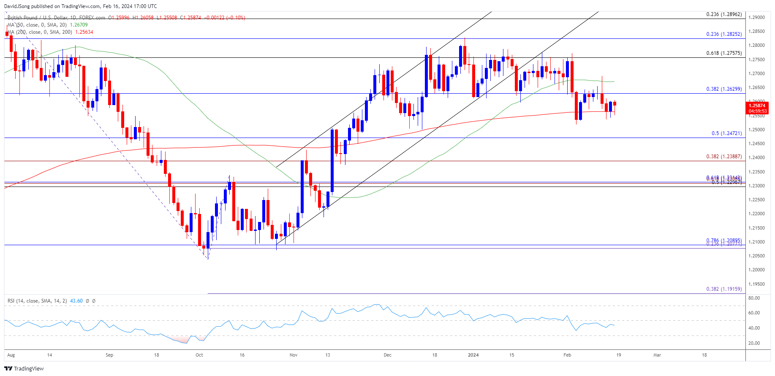
Task: Select the 50-day MA value 1.26709
Action: click(x=79, y=25)
